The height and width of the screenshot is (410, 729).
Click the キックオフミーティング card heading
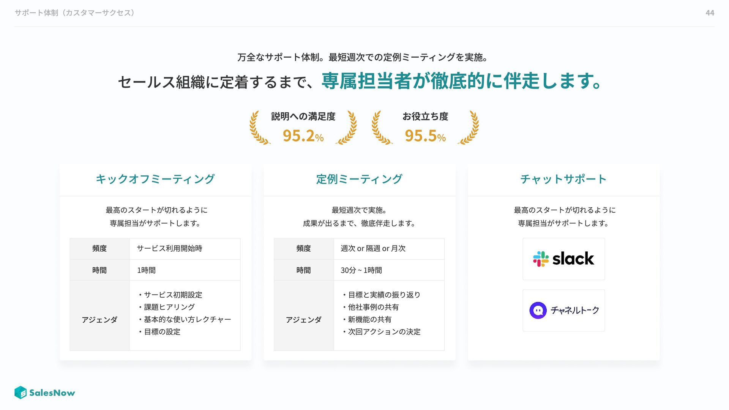click(x=155, y=179)
